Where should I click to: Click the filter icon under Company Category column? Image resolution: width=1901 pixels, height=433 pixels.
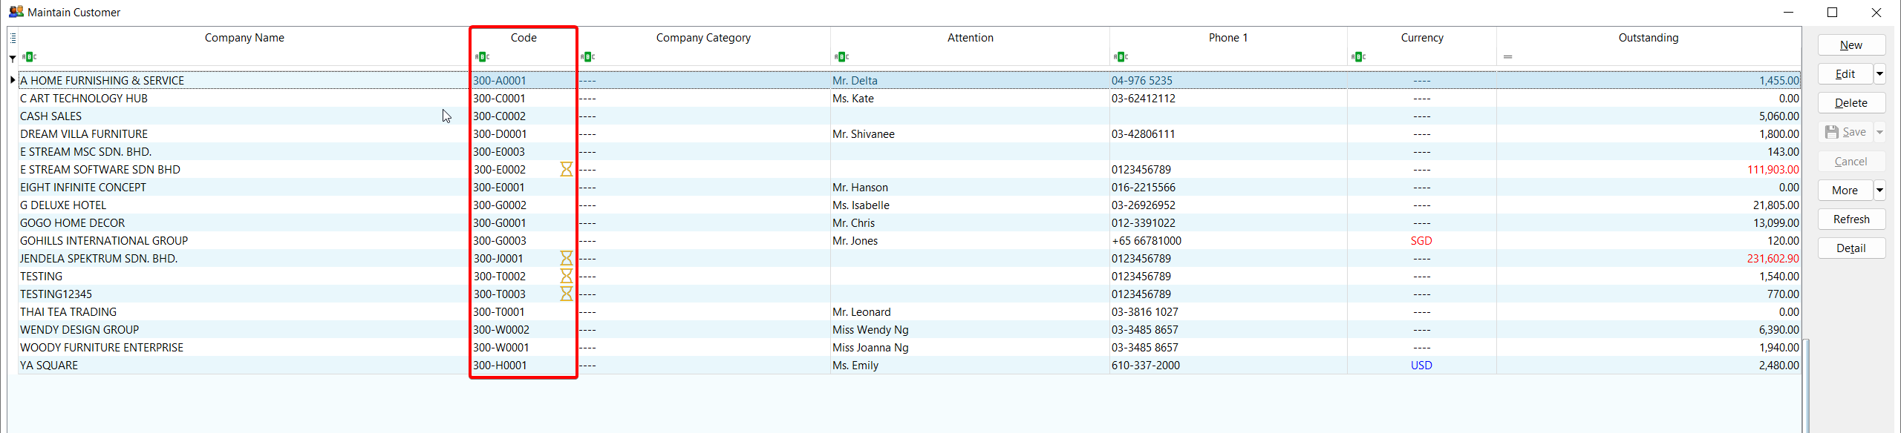588,57
